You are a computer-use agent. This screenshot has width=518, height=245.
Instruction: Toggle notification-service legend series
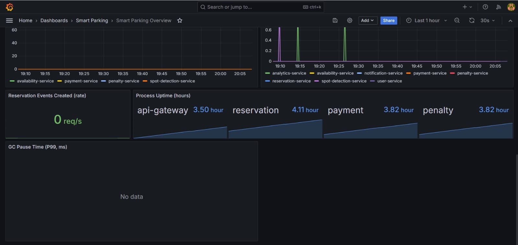(383, 73)
